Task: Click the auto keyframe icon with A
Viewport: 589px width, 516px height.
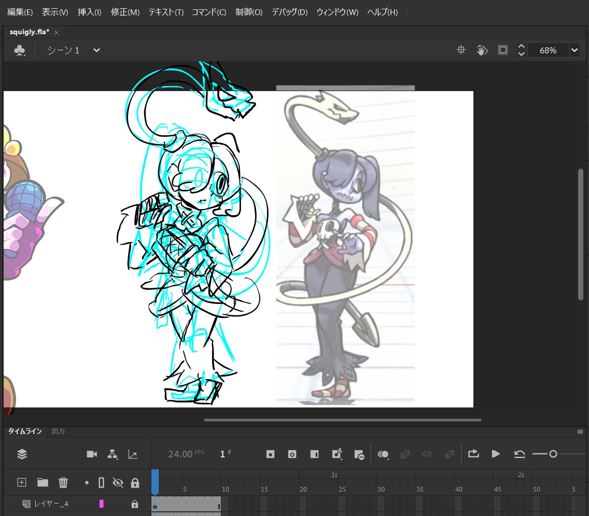Action: (x=337, y=454)
